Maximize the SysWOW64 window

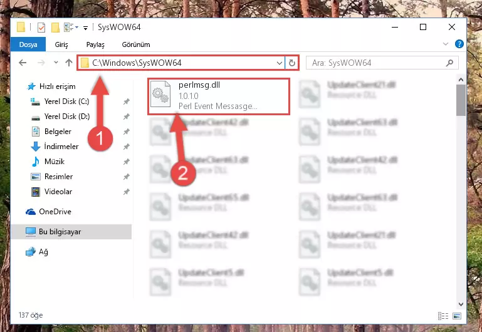[x=423, y=27]
